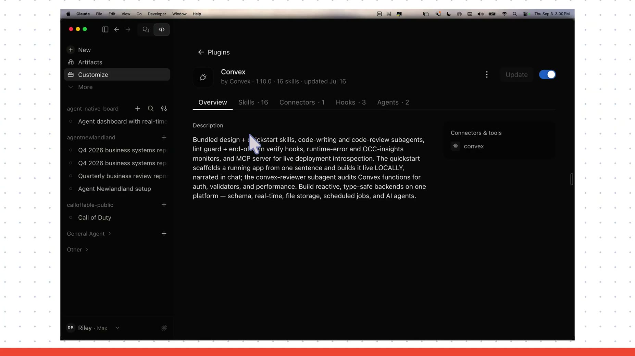
Task: Switch to the Hooks tab
Action: (351, 102)
